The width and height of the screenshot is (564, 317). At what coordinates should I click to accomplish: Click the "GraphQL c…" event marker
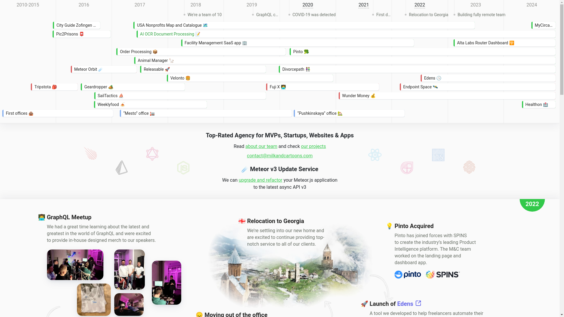[265, 15]
